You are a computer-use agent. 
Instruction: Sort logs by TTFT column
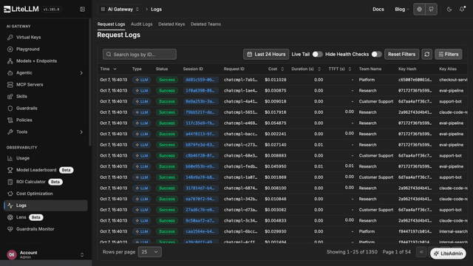click(340, 69)
